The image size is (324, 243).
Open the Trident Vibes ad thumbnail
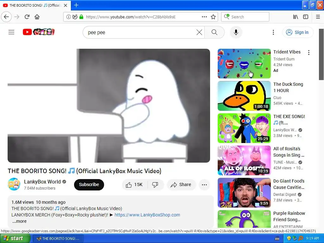pos(244,64)
